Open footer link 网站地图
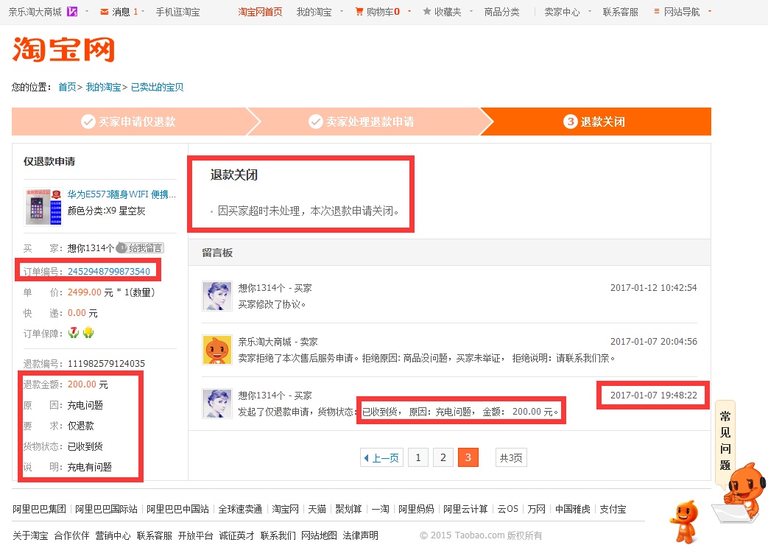 click(x=319, y=535)
